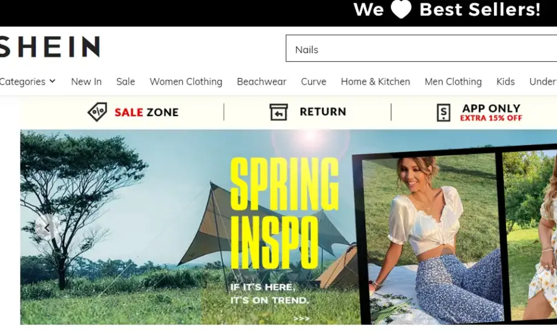Go to previous banner slide arrow

[47, 228]
